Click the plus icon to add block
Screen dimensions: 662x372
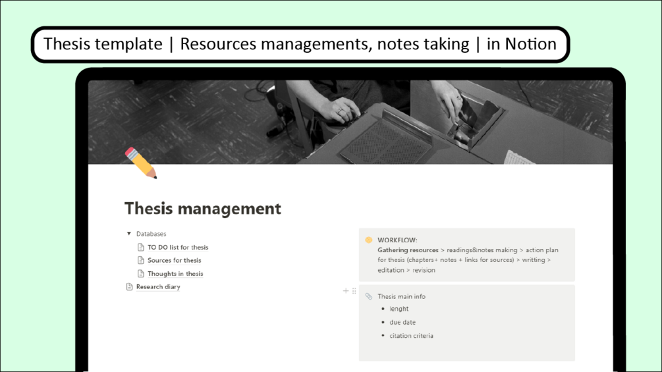coord(346,290)
